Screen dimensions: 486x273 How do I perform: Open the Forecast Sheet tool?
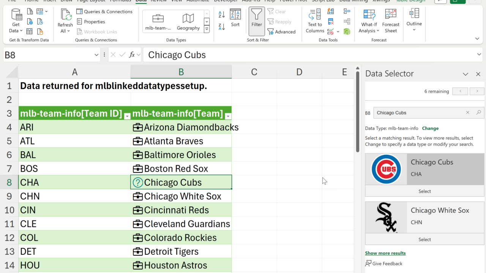[x=391, y=22]
